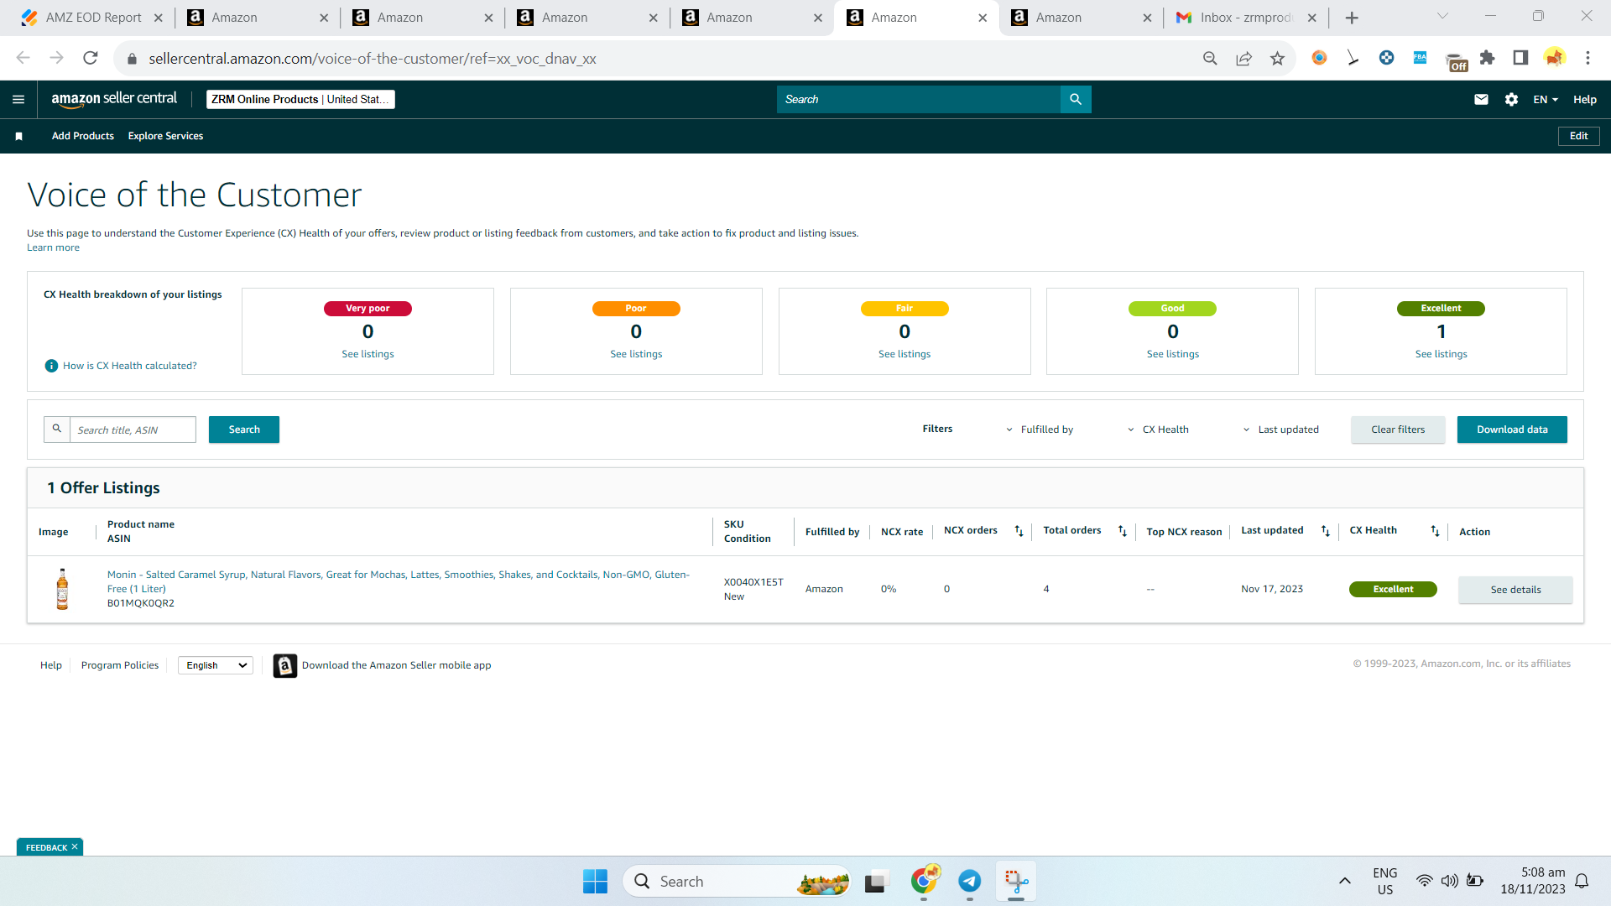
Task: Click the teal Search button
Action: pyautogui.click(x=244, y=430)
